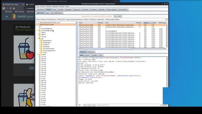Image resolution: width=202 pixels, height=114 pixels.
Task: Select the bg.svg file icon
Action: click(40, 59)
